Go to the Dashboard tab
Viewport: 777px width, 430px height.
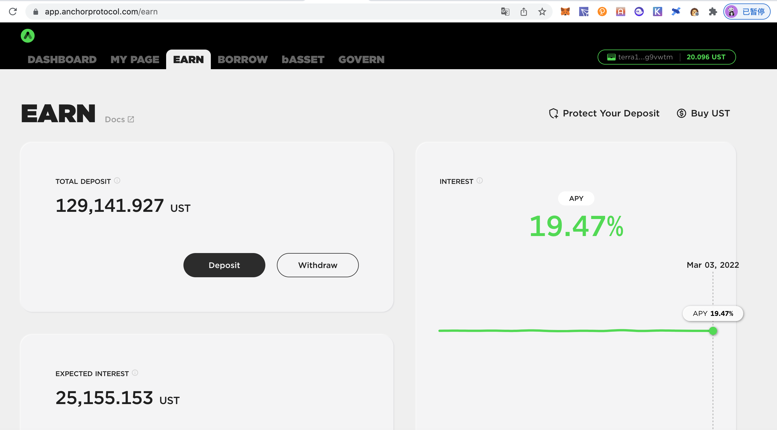pos(62,59)
